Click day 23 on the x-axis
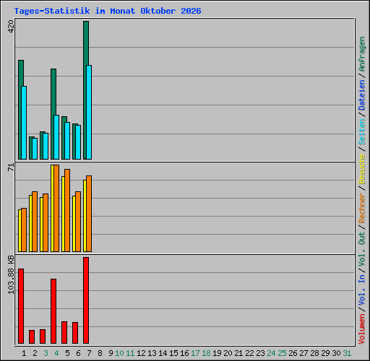Image resolution: width=370 pixels, height=361 pixels. pyautogui.click(x=260, y=353)
